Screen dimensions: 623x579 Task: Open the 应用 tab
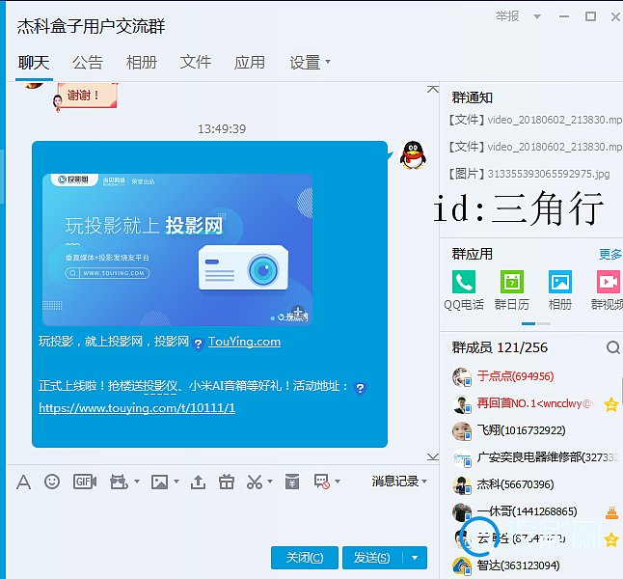250,63
